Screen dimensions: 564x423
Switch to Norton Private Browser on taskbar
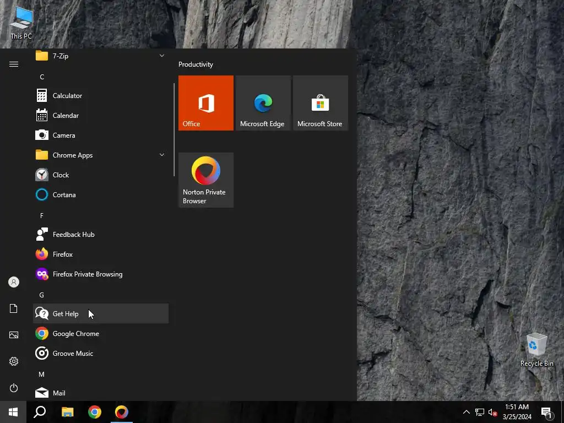click(x=122, y=412)
